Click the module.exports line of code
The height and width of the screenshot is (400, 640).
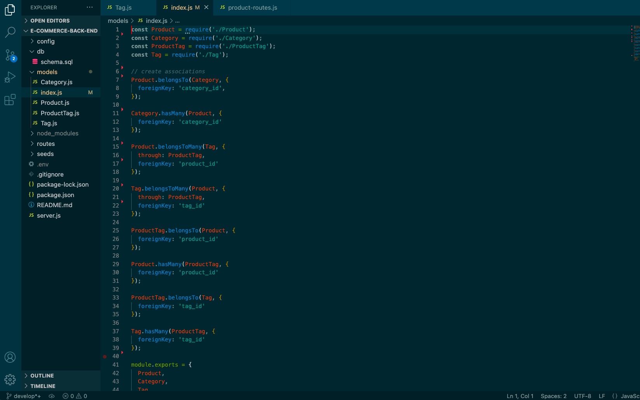click(x=161, y=365)
